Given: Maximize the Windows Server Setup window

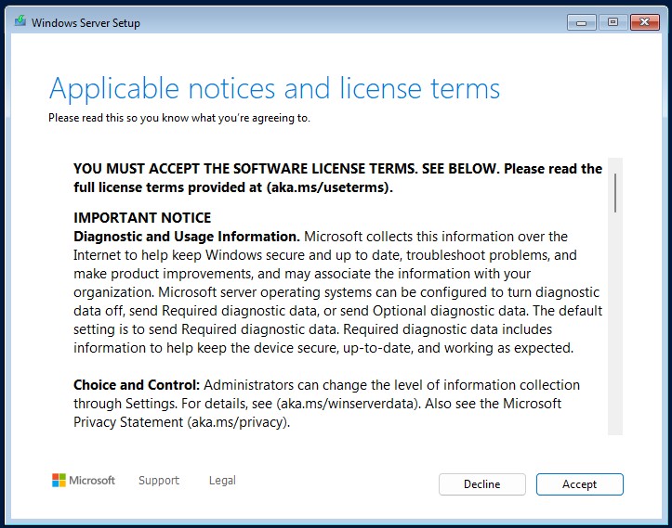Looking at the screenshot, I should tap(613, 22).
